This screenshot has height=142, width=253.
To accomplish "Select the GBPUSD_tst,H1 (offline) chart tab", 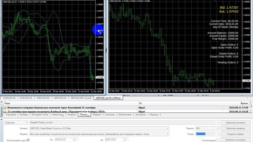I will [x=108, y=98].
